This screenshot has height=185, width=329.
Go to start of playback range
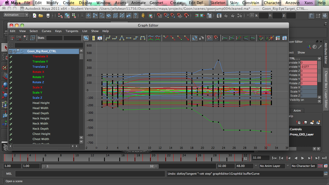point(275,158)
